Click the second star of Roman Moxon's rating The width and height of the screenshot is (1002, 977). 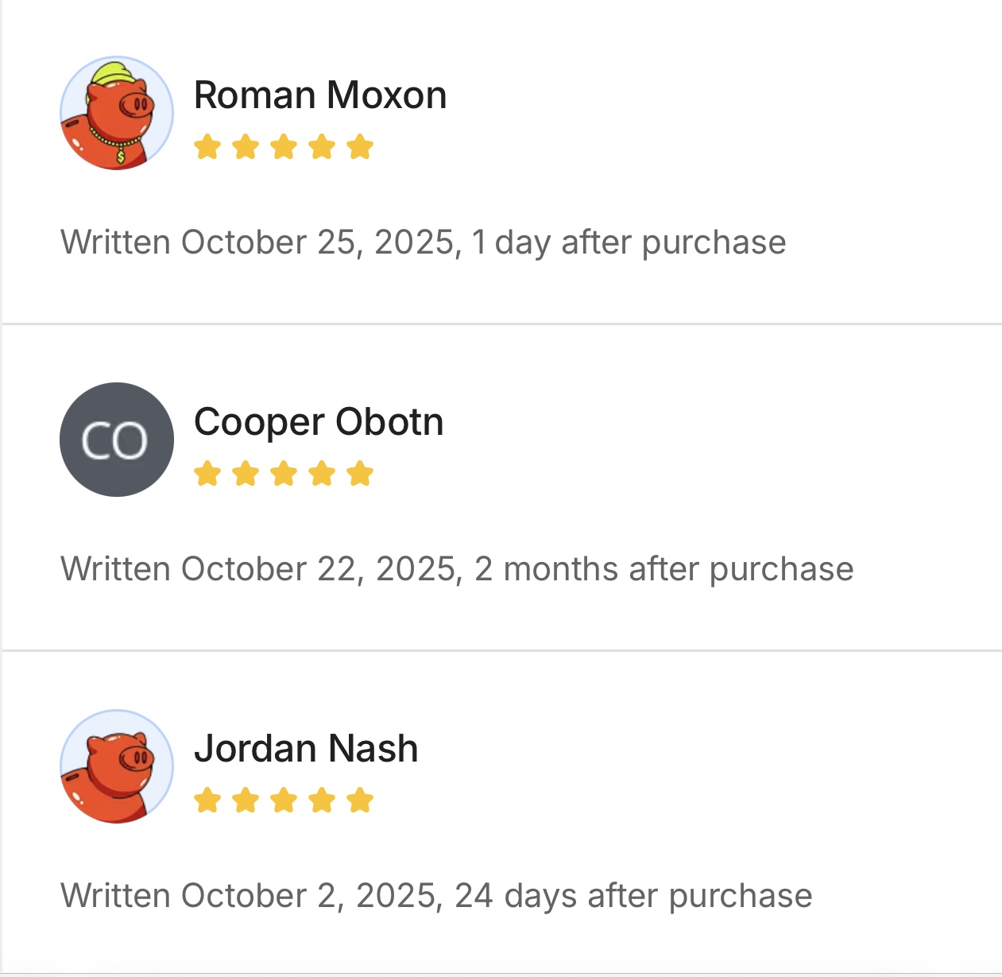tap(246, 147)
